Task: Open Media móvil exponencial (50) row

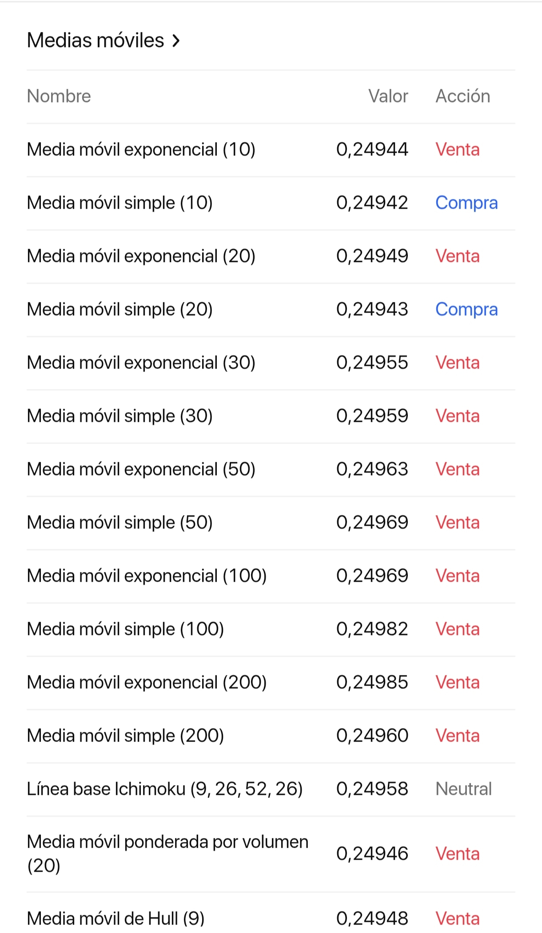Action: click(x=271, y=470)
